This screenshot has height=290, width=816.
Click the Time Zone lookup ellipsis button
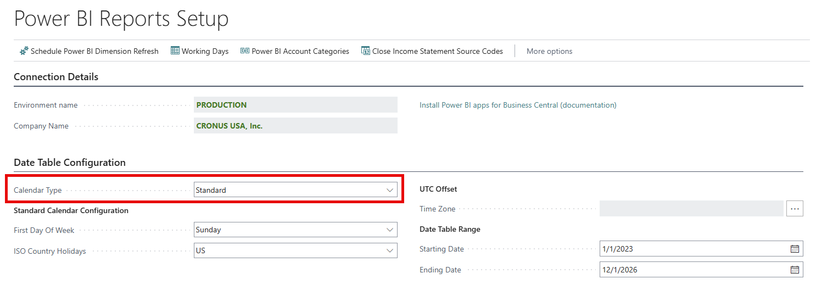click(795, 209)
